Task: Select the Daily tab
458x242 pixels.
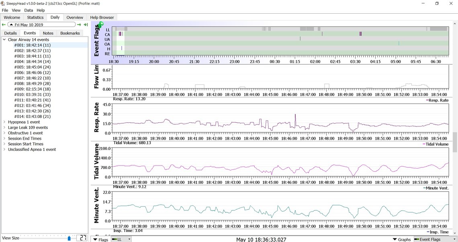Action: click(55, 17)
